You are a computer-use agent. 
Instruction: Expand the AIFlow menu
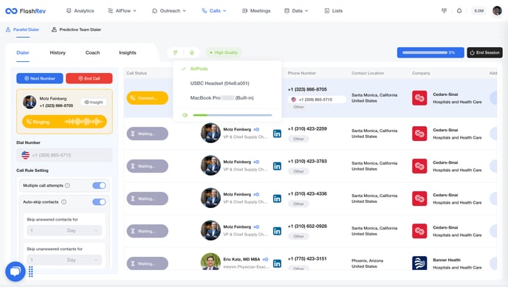point(122,10)
